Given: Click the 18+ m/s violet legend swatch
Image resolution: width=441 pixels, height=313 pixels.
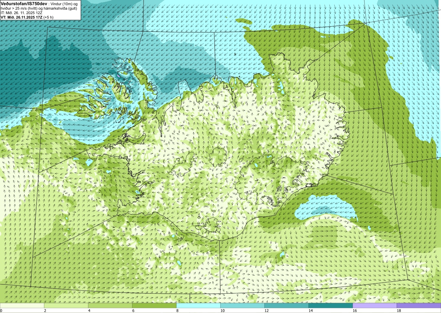Looking at the screenshot, I should [419, 305].
